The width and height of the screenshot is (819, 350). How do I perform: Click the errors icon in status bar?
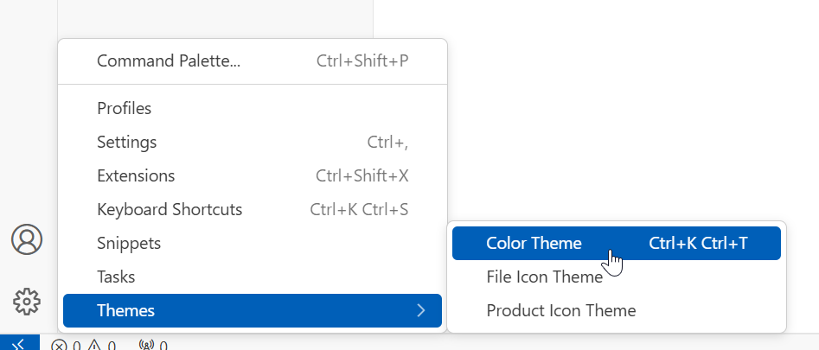[59, 346]
